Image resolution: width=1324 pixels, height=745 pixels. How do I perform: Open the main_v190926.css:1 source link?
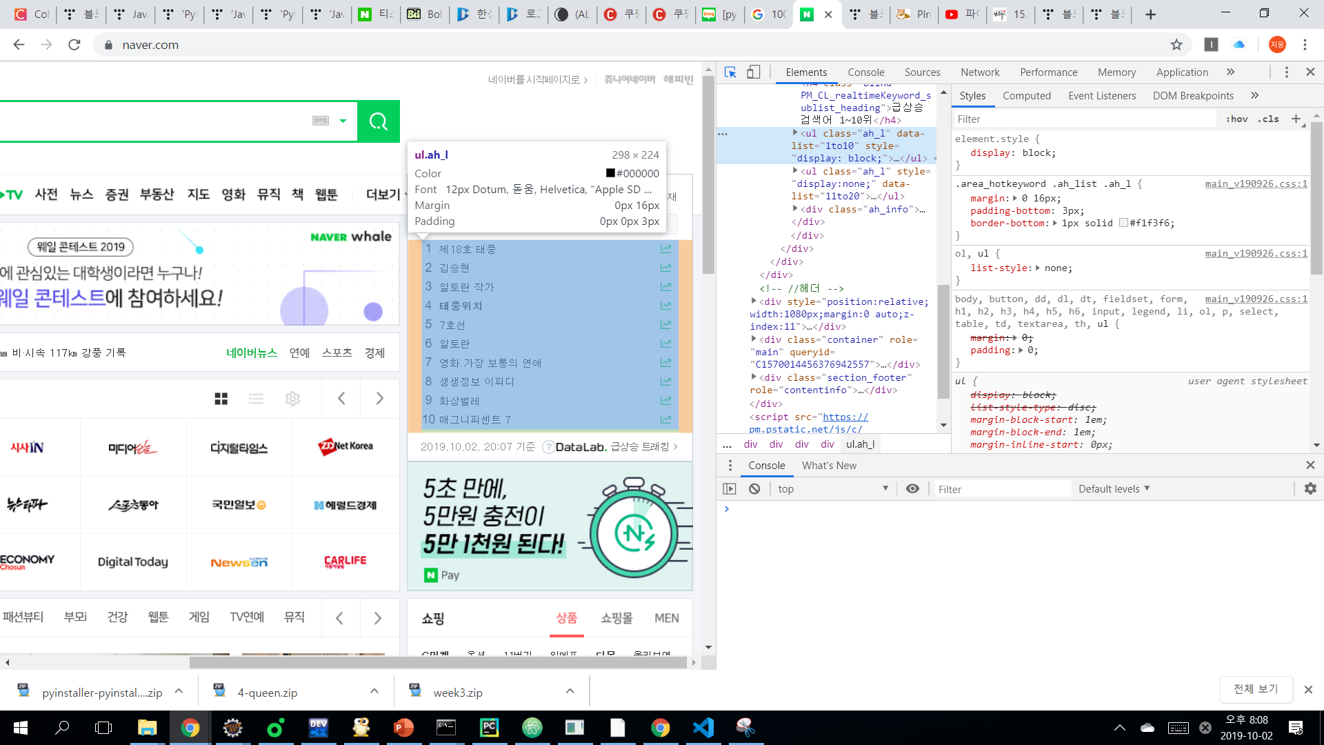pyautogui.click(x=1256, y=183)
